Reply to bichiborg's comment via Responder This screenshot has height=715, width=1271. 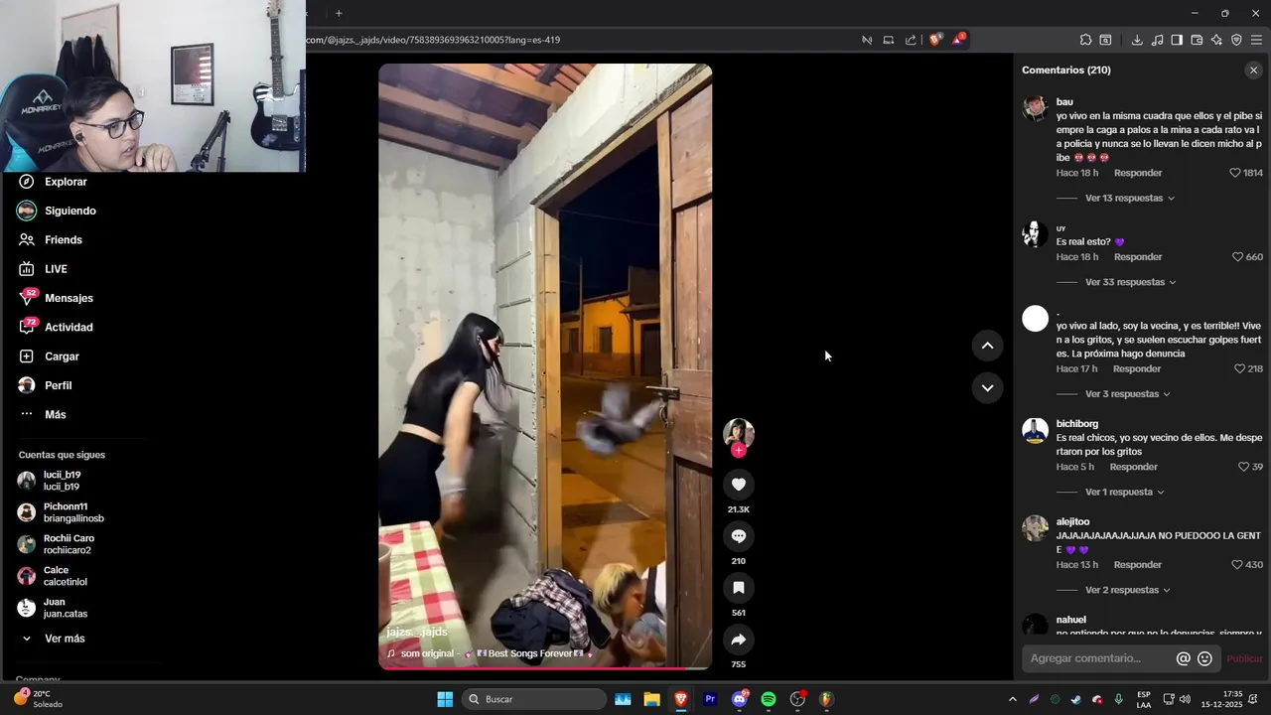point(1134,467)
